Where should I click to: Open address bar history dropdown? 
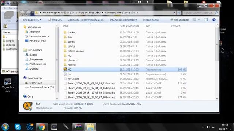click(x=175, y=13)
